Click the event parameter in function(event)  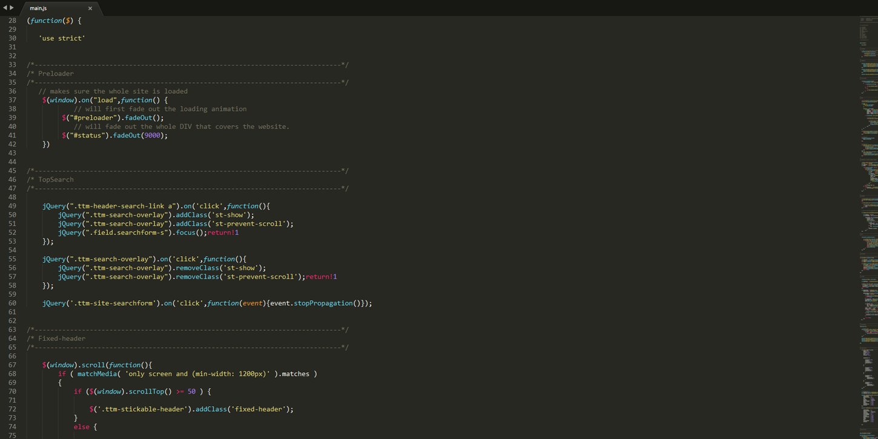pyautogui.click(x=253, y=303)
